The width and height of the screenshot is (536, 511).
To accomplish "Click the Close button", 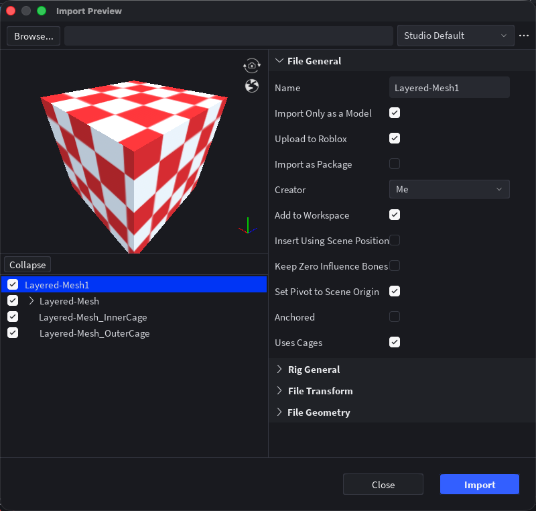I will point(383,484).
